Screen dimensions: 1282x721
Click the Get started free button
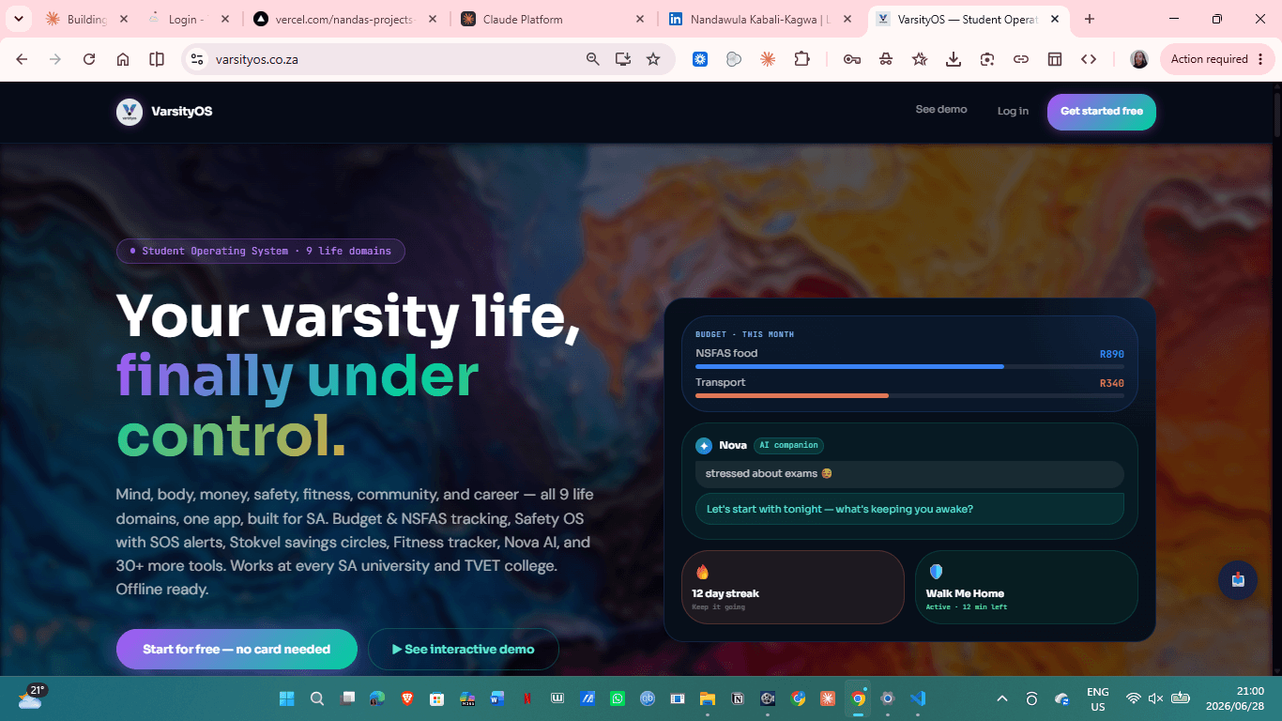(1102, 112)
